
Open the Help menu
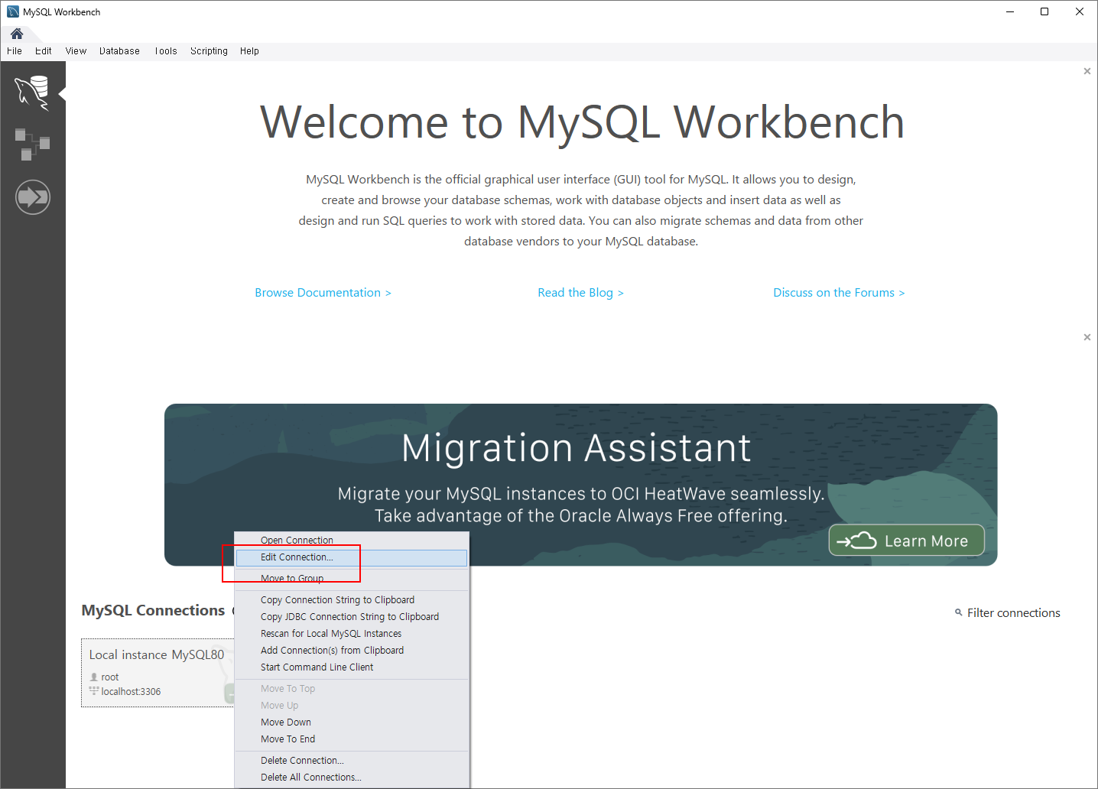click(x=249, y=51)
